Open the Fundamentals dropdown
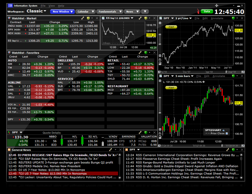This screenshot has width=252, height=194. tap(110, 11)
